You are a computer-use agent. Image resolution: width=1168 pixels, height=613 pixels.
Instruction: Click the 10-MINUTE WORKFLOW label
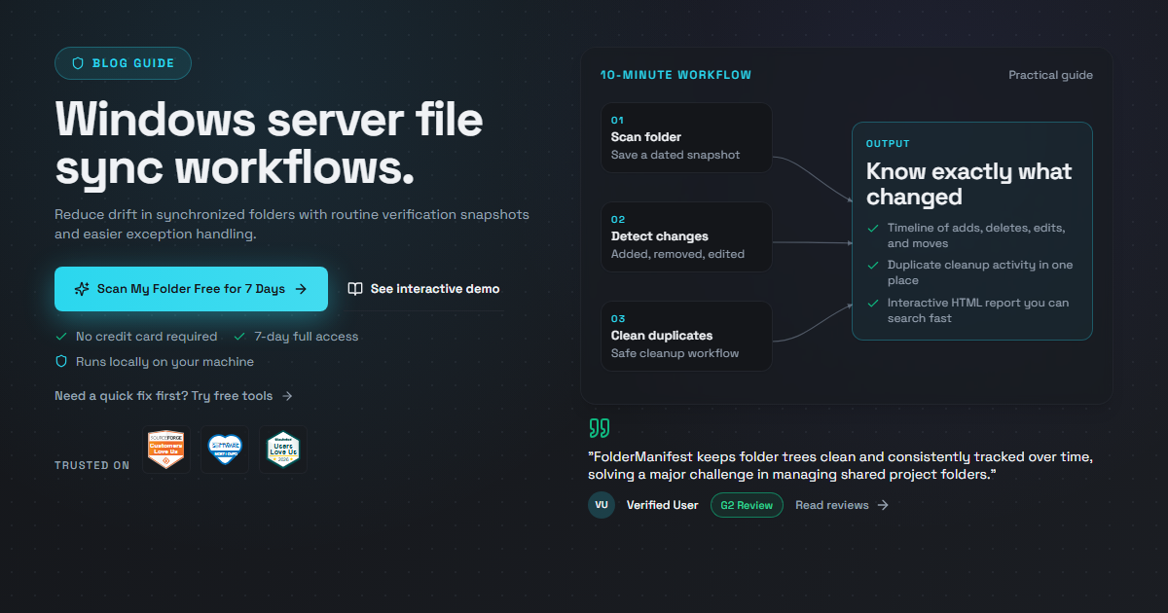pos(675,75)
